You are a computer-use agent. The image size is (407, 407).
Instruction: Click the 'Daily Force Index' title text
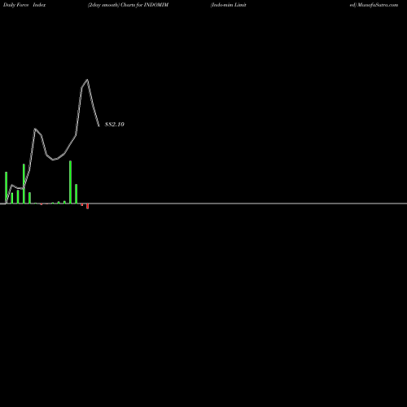(24, 5)
